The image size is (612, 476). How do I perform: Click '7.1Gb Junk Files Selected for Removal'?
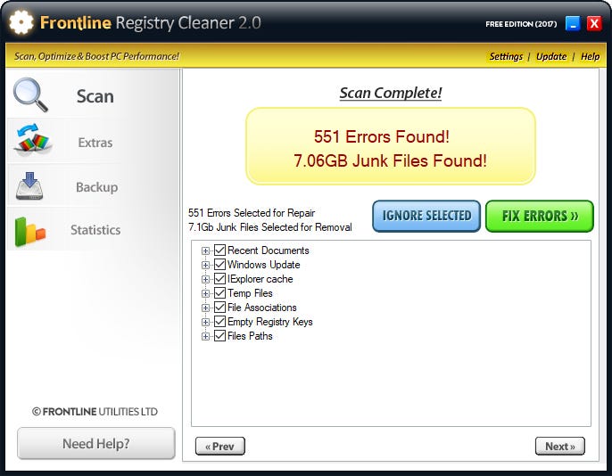point(270,227)
